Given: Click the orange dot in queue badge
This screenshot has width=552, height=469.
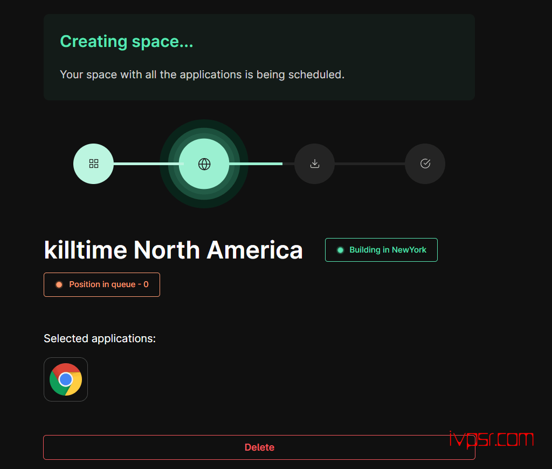Looking at the screenshot, I should click(x=59, y=284).
